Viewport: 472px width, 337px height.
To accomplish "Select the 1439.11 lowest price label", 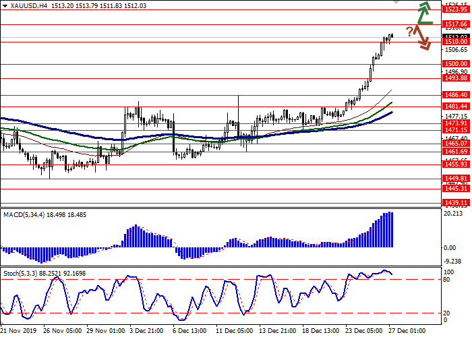I will point(455,202).
